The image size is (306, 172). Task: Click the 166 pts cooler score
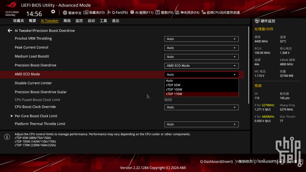tap(285, 98)
